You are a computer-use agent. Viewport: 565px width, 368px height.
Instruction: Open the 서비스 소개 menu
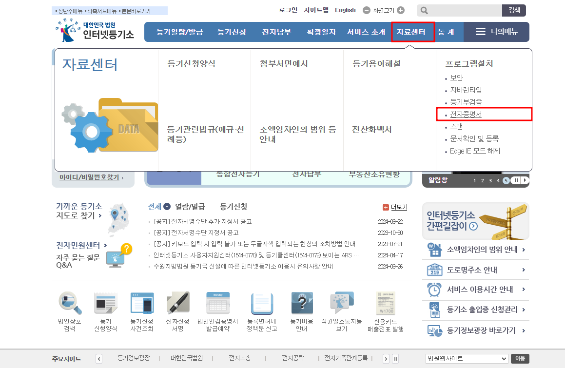[x=366, y=32]
